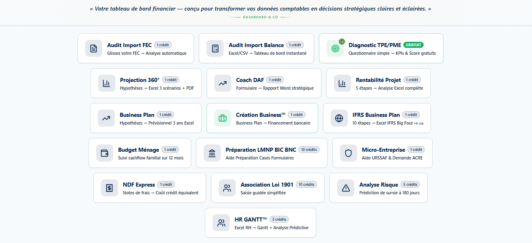Click the Analyse Risque warning triangle icon

click(x=346, y=188)
